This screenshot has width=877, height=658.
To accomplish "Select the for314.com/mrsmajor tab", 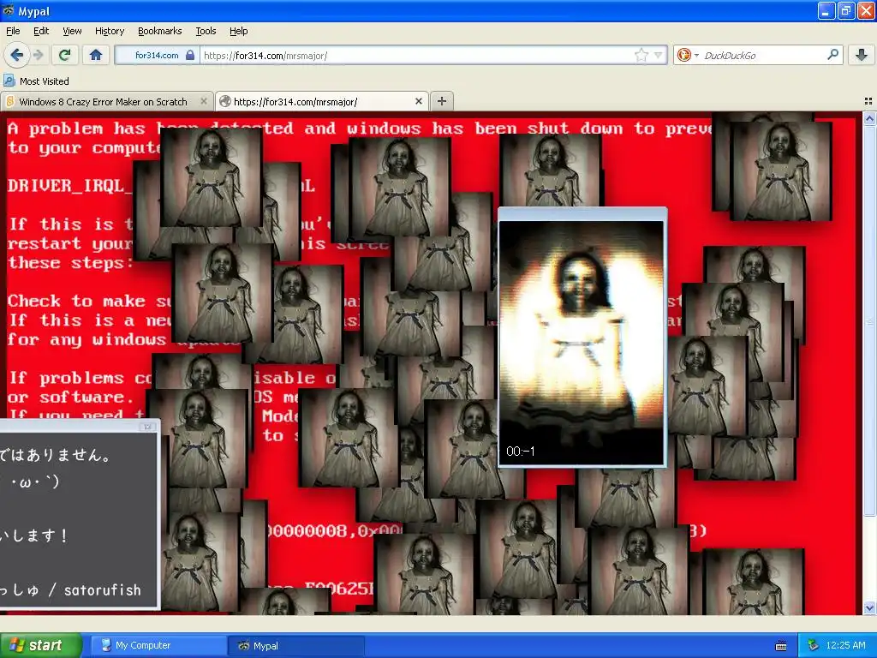I will click(322, 101).
